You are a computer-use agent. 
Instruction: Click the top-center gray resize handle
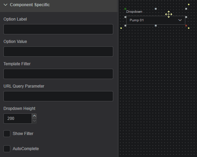[156, 9]
